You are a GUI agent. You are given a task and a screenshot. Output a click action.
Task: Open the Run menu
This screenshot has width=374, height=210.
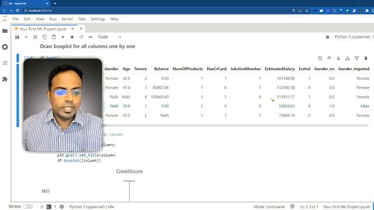(53, 19)
